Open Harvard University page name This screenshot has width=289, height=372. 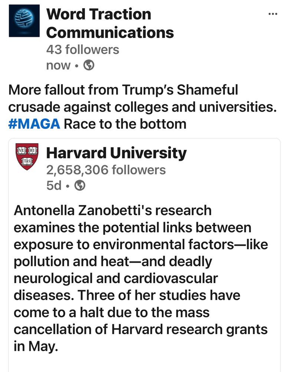pos(116,153)
